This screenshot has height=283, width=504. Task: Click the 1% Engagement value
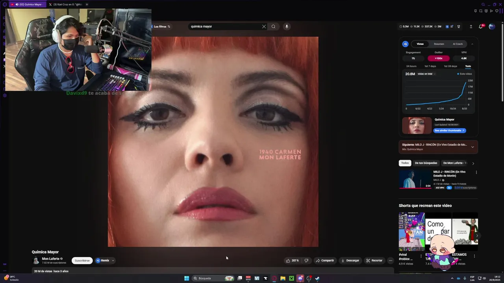pyautogui.click(x=413, y=58)
